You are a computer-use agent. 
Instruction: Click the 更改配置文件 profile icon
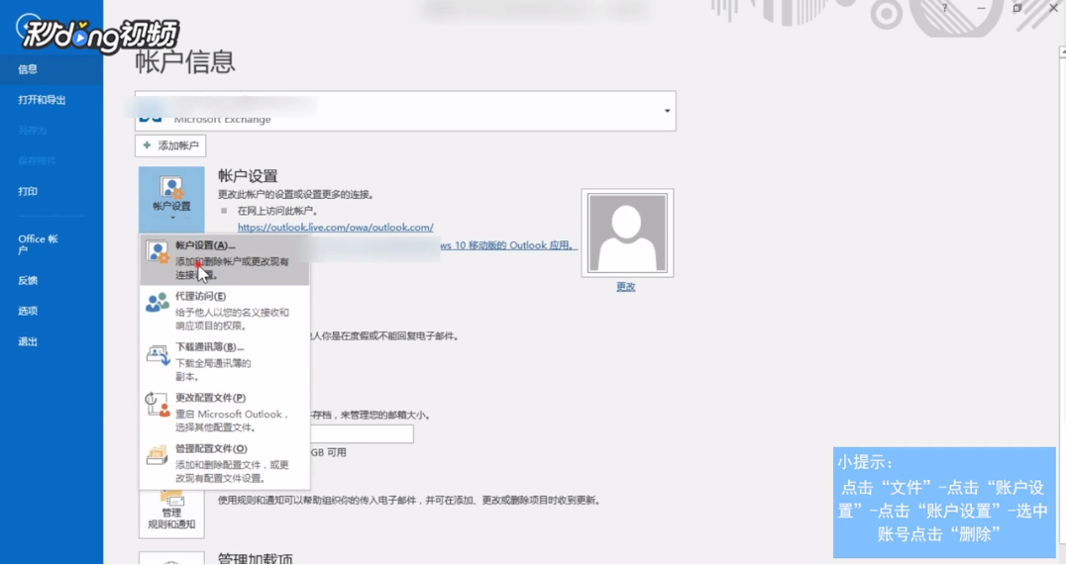pyautogui.click(x=158, y=405)
